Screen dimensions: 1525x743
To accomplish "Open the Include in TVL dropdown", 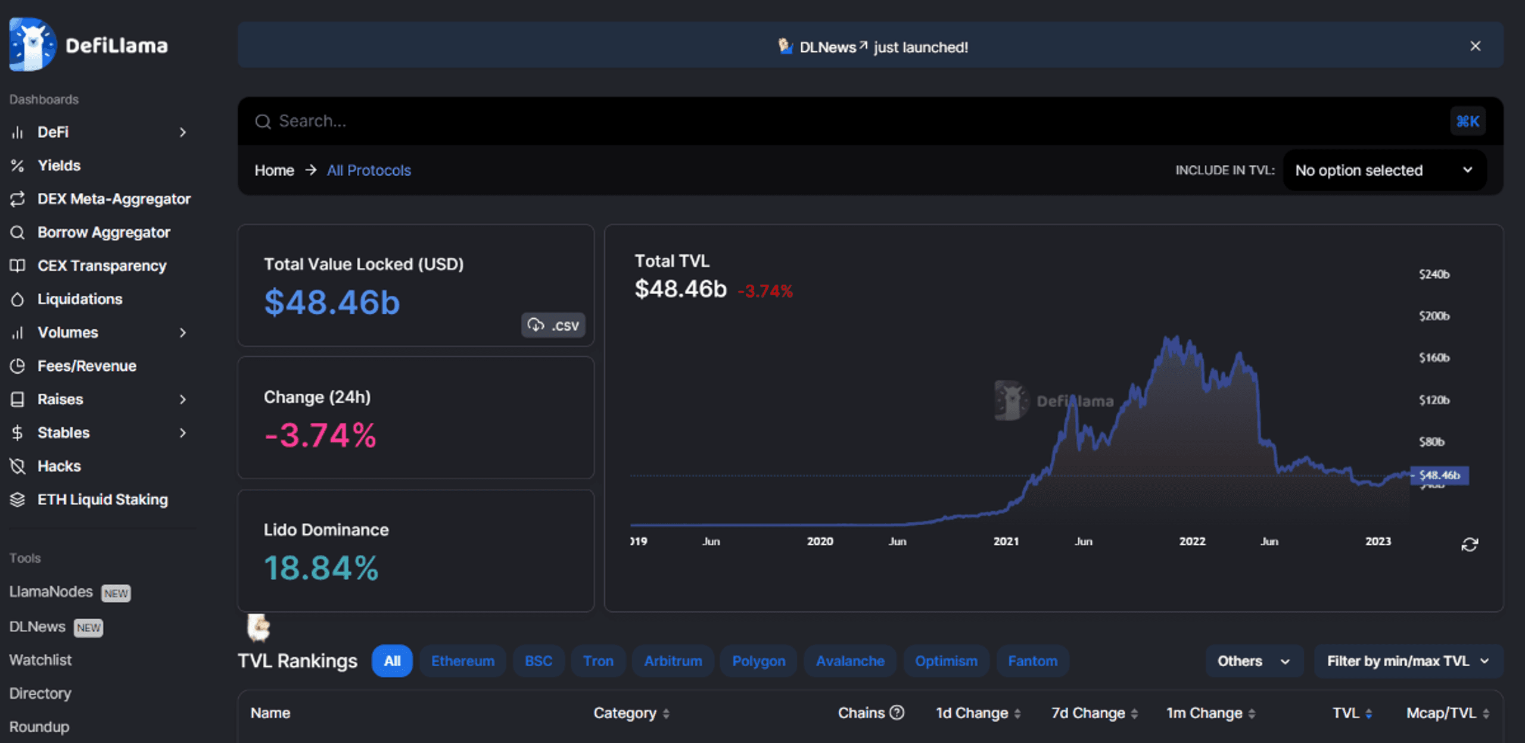I will pos(1385,170).
